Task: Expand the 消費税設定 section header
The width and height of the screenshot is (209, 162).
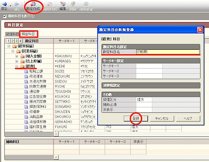Action: (151, 85)
